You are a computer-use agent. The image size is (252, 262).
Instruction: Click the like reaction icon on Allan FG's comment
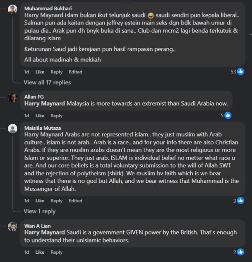pos(227,116)
